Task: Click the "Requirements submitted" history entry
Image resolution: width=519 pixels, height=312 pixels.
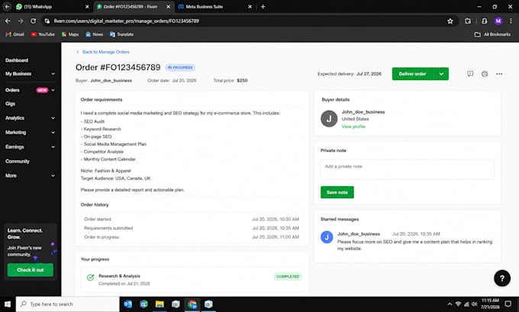Action: [x=192, y=228]
